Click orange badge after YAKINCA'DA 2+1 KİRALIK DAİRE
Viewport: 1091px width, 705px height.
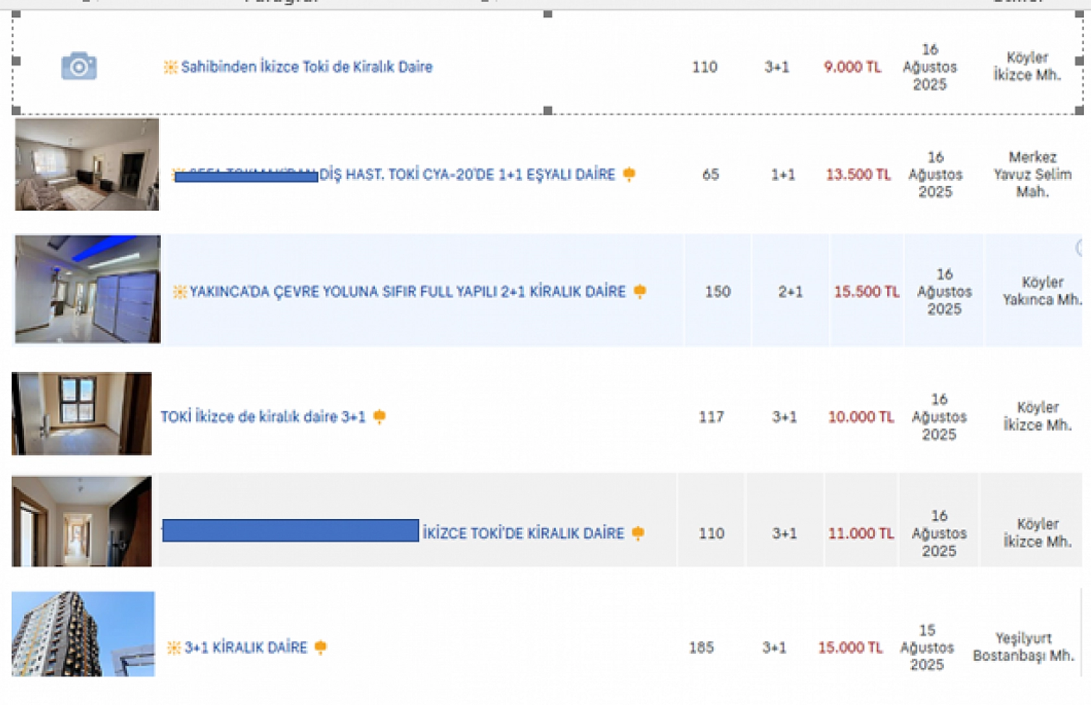pyautogui.click(x=640, y=292)
